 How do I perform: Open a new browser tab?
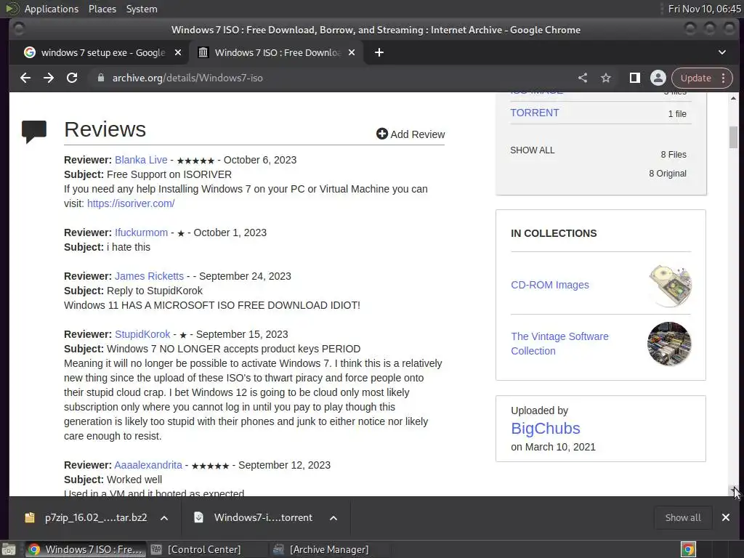(x=379, y=52)
